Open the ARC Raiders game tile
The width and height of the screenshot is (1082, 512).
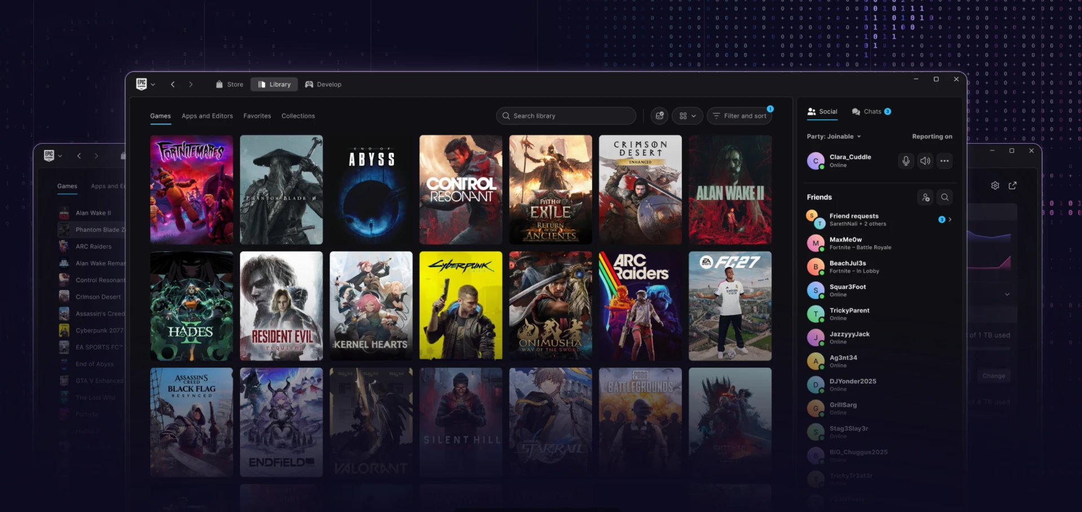640,306
